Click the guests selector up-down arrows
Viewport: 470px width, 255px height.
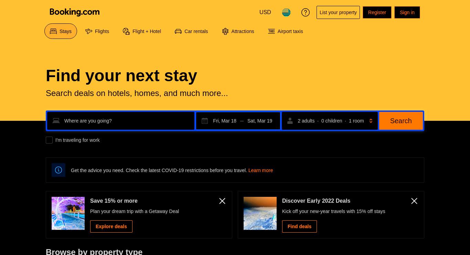[371, 121]
